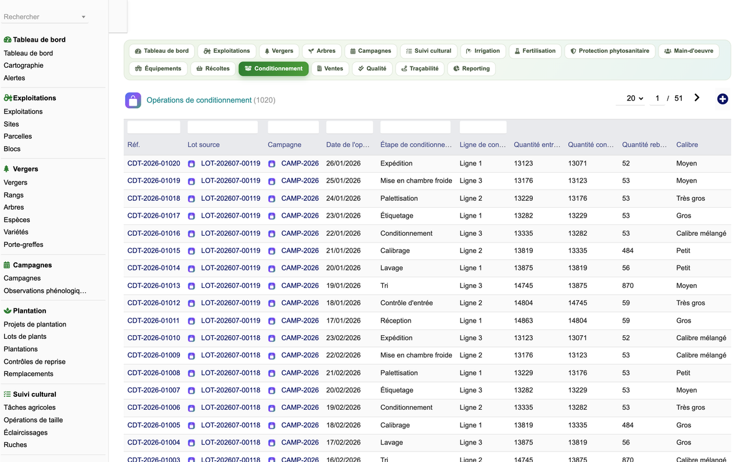Click campaign icon in row CDT-2026-01019
Screen dimensions: 747x462
(x=271, y=181)
